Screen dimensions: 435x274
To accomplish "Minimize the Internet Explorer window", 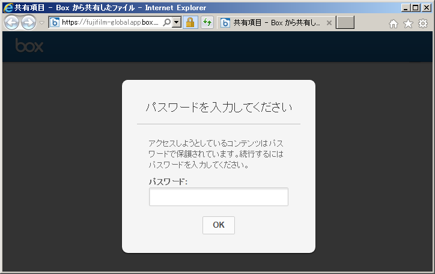I will (406, 7).
